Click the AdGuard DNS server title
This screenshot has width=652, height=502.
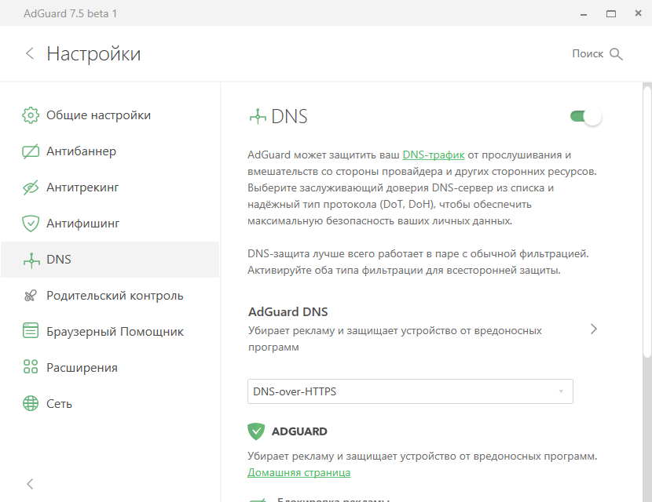coord(288,312)
